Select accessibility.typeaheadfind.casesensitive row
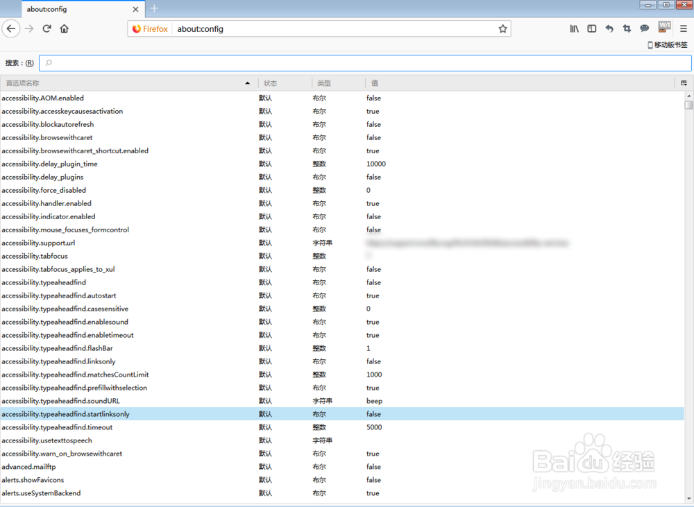Image resolution: width=694 pixels, height=507 pixels. [341, 309]
